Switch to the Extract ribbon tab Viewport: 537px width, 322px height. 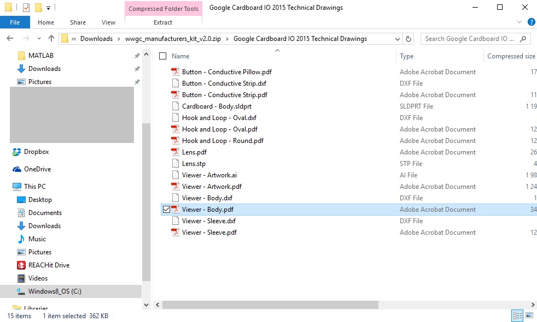point(163,22)
